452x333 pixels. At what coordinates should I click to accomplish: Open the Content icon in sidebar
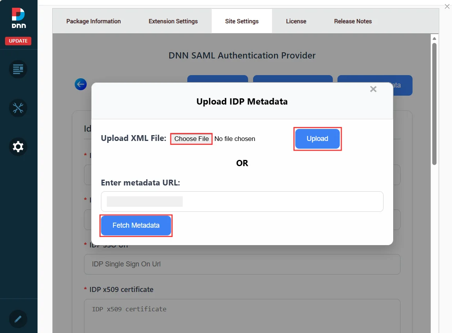click(18, 69)
